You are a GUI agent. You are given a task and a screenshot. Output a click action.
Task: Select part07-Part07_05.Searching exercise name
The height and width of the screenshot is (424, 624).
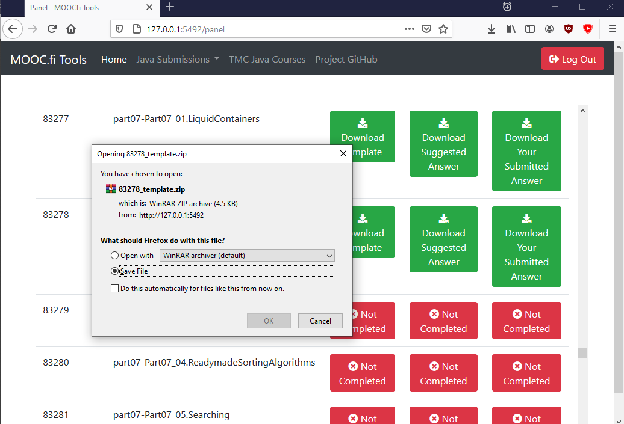click(172, 415)
